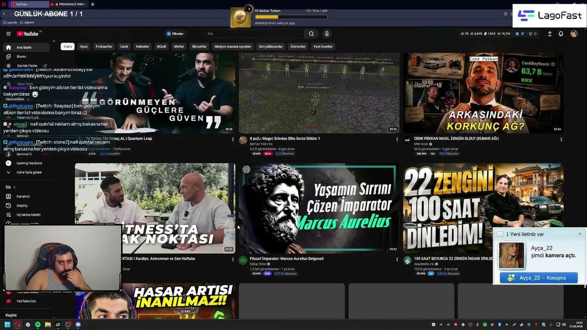Open the YouTube hamburger guide menu
Viewport: 587px width, 330px height.
(x=8, y=33)
